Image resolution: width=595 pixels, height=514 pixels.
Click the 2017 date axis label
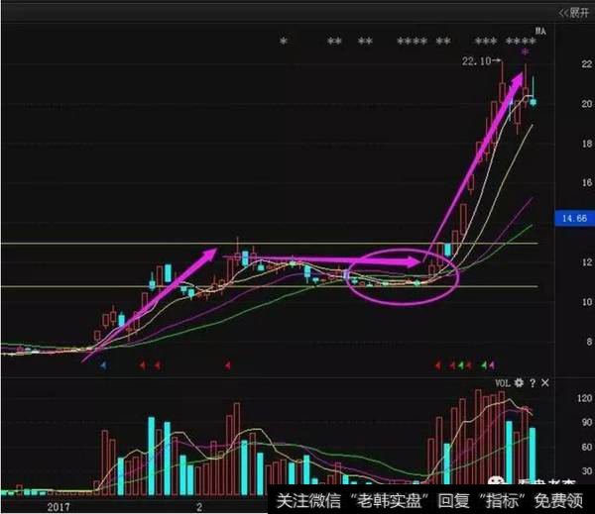(x=59, y=507)
